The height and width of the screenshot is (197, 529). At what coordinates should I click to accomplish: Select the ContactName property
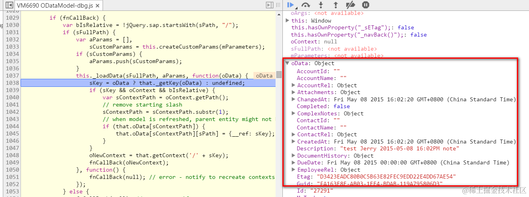[x=321, y=127]
